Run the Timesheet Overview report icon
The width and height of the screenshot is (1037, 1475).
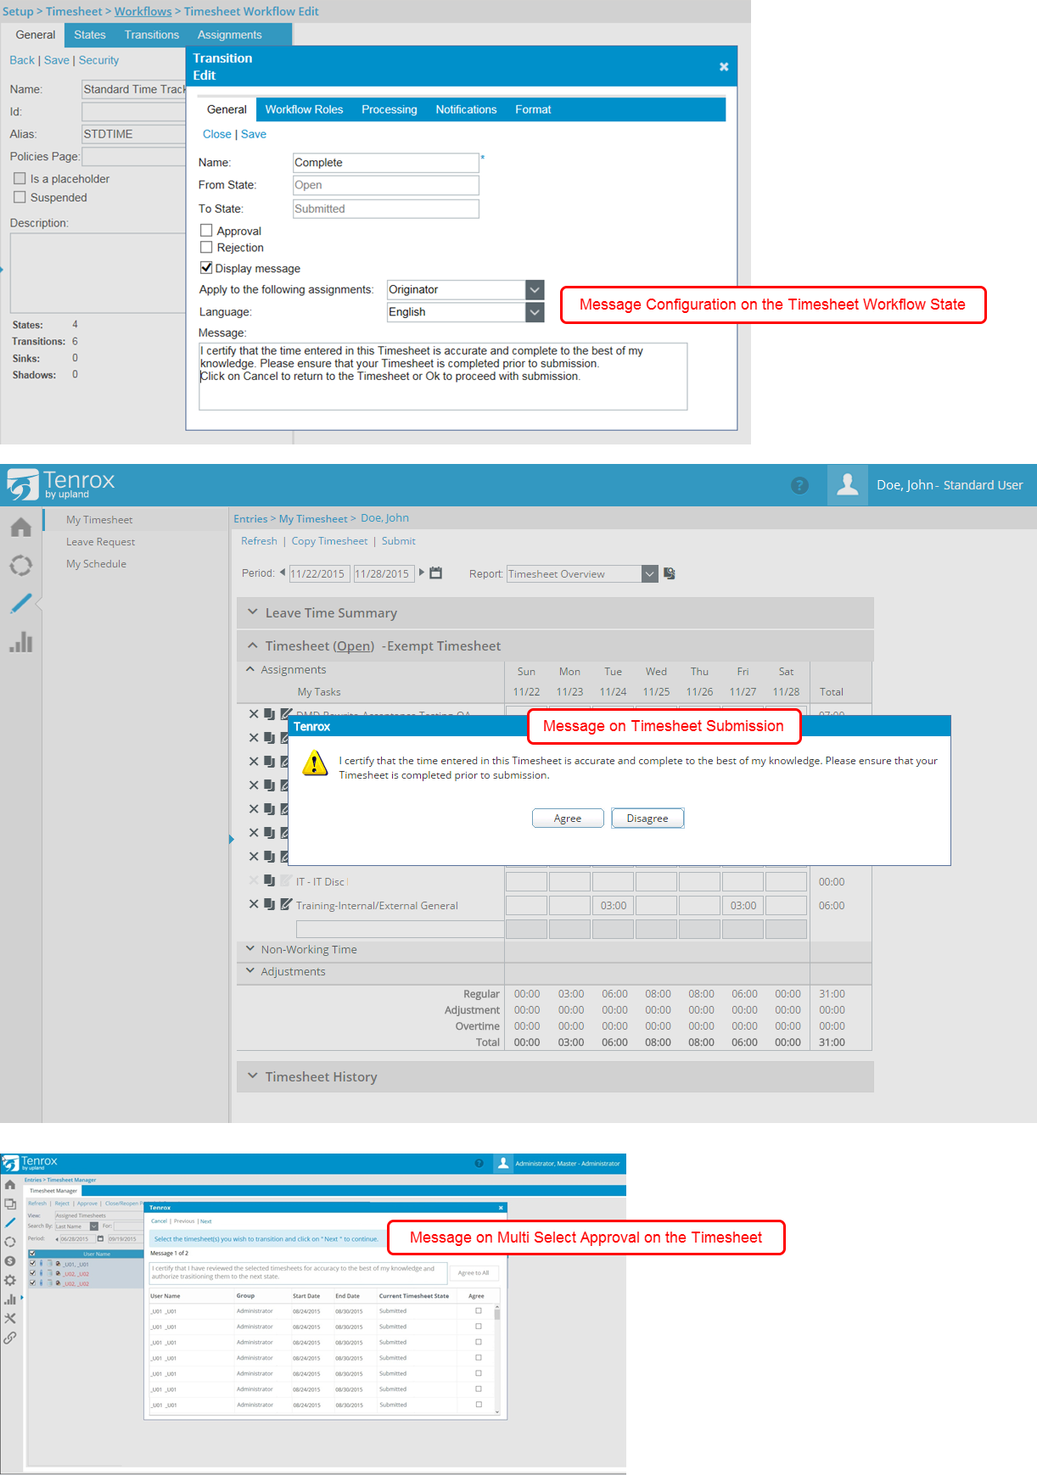(x=670, y=573)
